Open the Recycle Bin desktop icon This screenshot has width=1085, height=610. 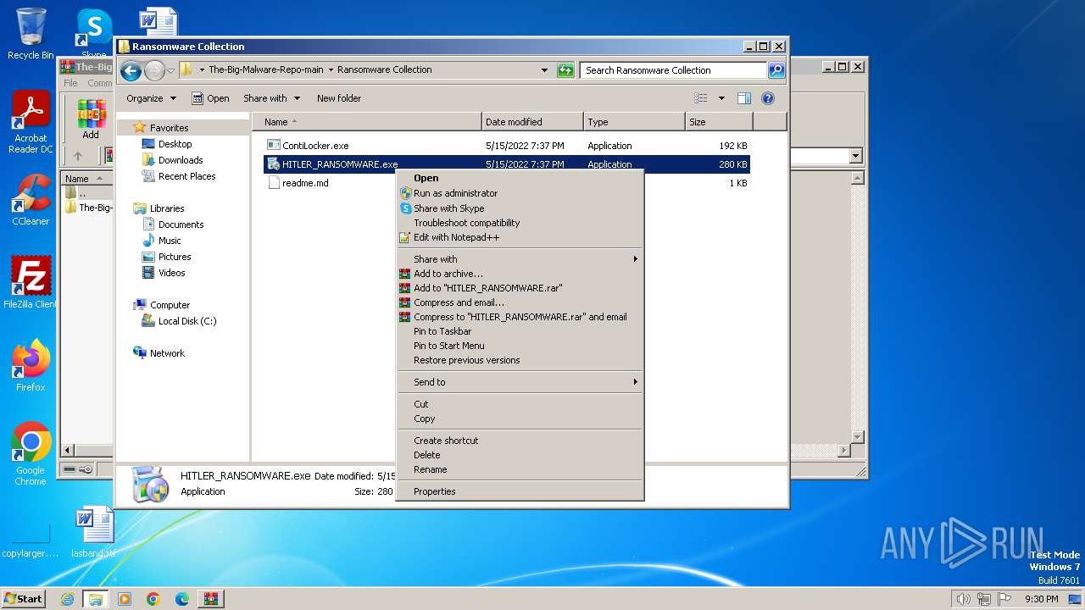click(31, 33)
